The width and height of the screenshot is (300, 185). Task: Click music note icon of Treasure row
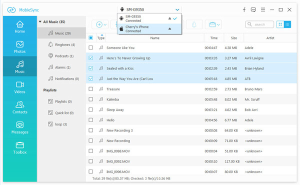pyautogui.click(x=101, y=89)
